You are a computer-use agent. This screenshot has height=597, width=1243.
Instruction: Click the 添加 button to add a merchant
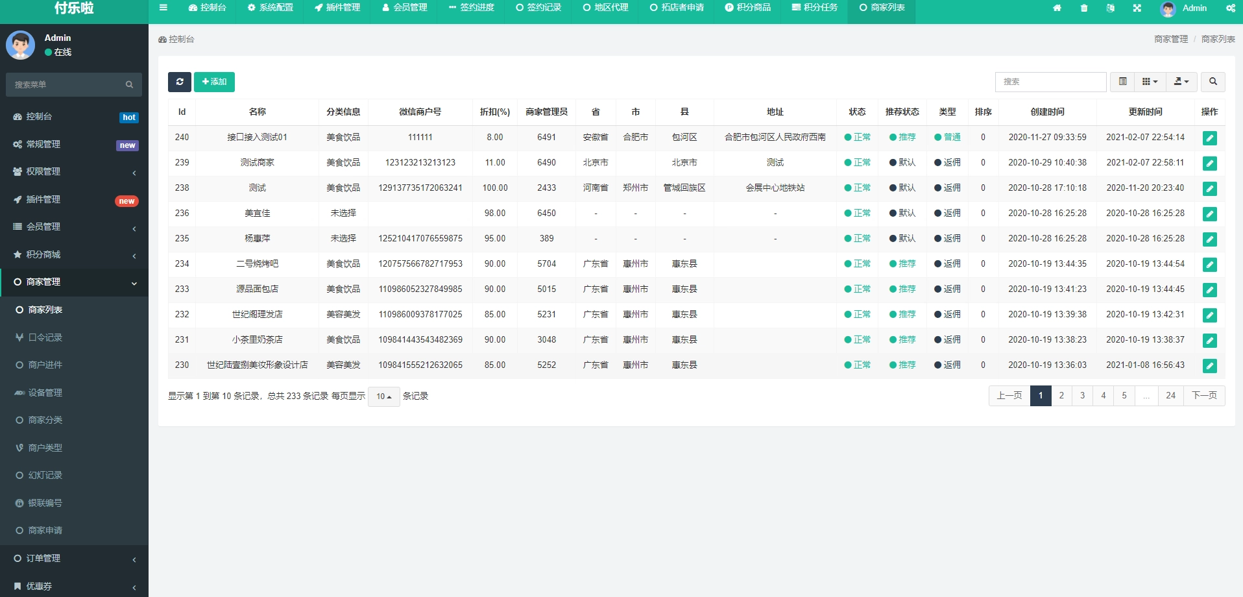click(x=215, y=82)
